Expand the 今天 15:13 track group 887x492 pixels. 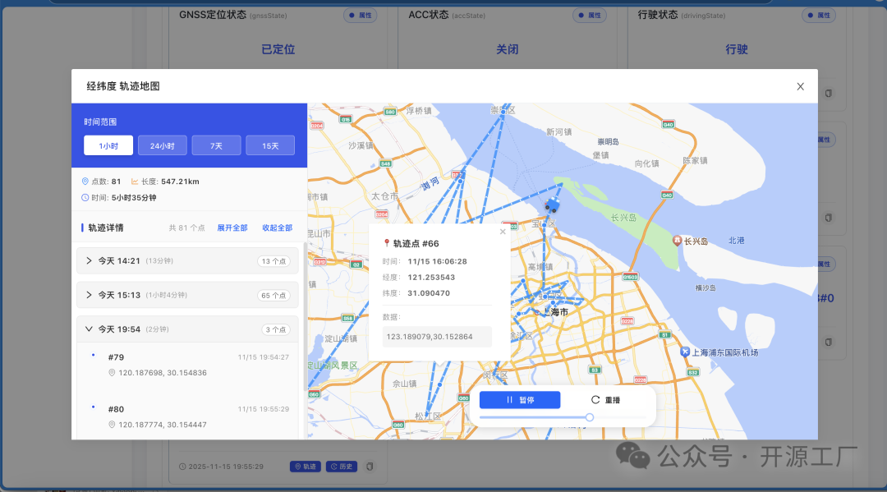[89, 294]
